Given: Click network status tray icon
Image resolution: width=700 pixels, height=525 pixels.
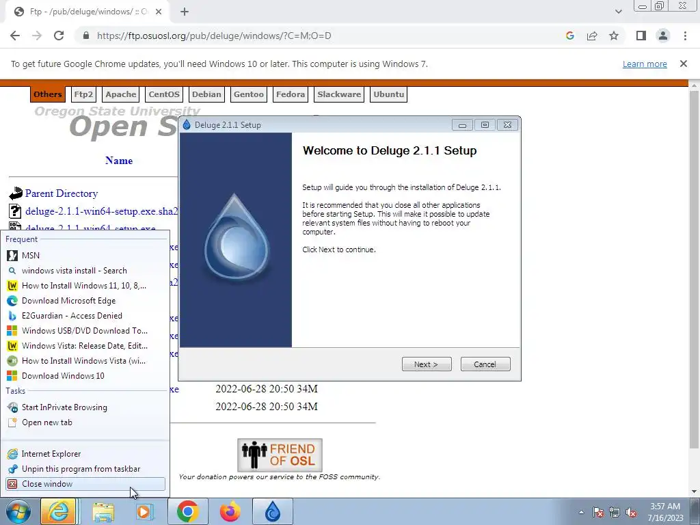Looking at the screenshot, I should pos(615,512).
